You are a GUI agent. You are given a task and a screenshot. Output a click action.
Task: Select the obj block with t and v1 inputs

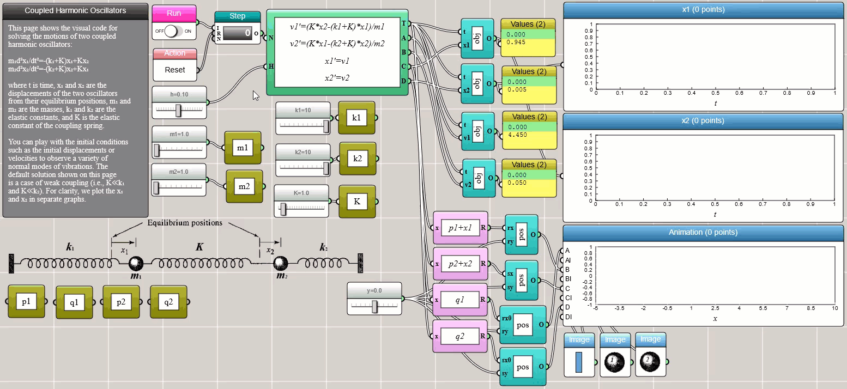tap(478, 131)
